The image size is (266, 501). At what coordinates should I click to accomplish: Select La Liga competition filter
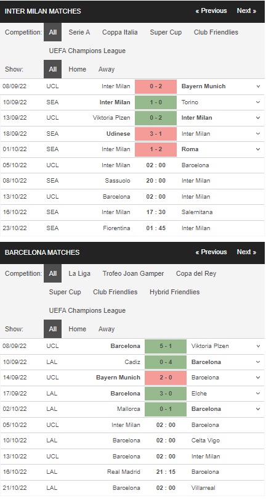tap(79, 273)
